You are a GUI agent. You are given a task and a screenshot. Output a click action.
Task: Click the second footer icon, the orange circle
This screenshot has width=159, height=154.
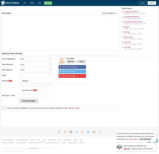tap(65, 132)
